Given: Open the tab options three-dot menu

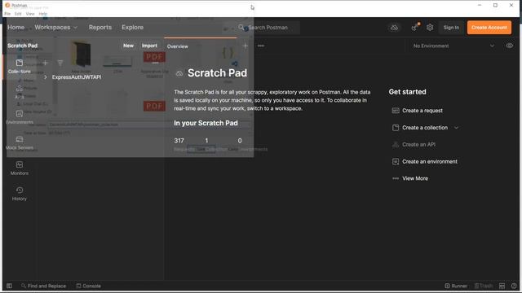Looking at the screenshot, I should 261,46.
